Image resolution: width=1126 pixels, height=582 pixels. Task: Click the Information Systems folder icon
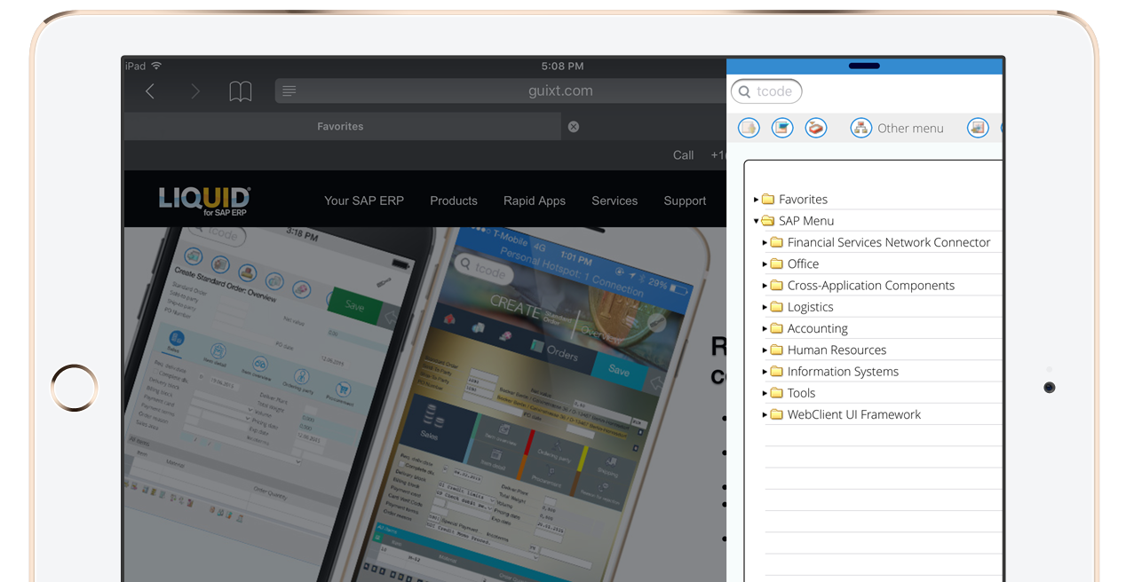777,372
